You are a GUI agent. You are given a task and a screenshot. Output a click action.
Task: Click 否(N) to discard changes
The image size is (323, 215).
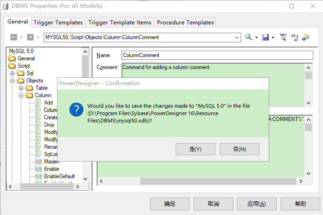click(239, 149)
